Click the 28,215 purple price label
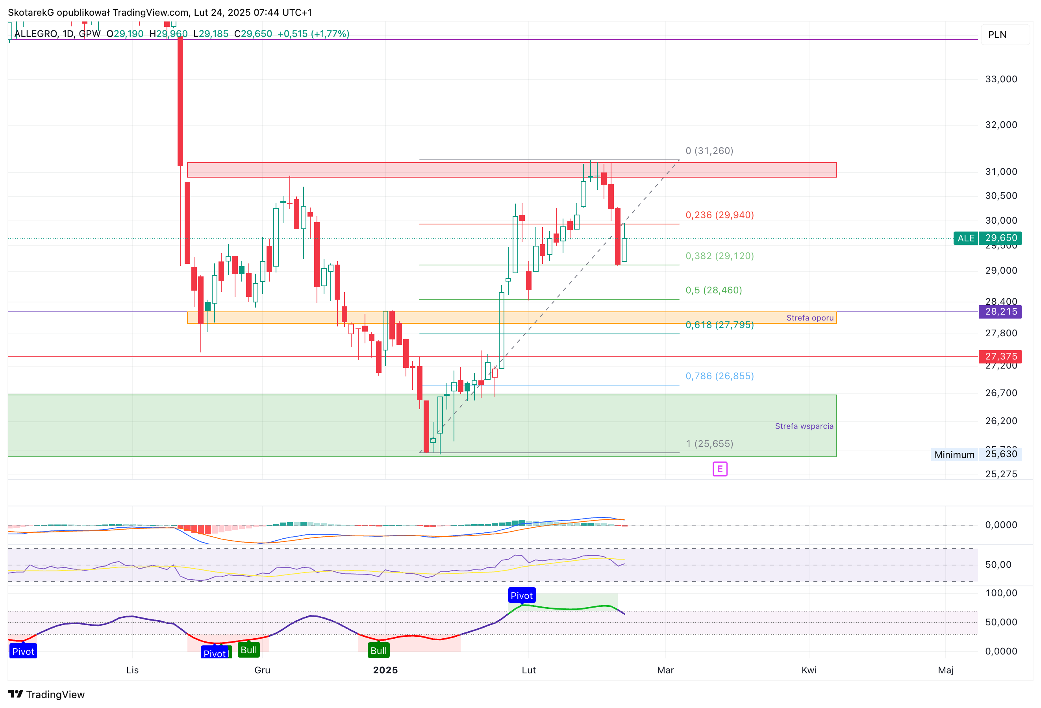1041x708 pixels. 1001,311
